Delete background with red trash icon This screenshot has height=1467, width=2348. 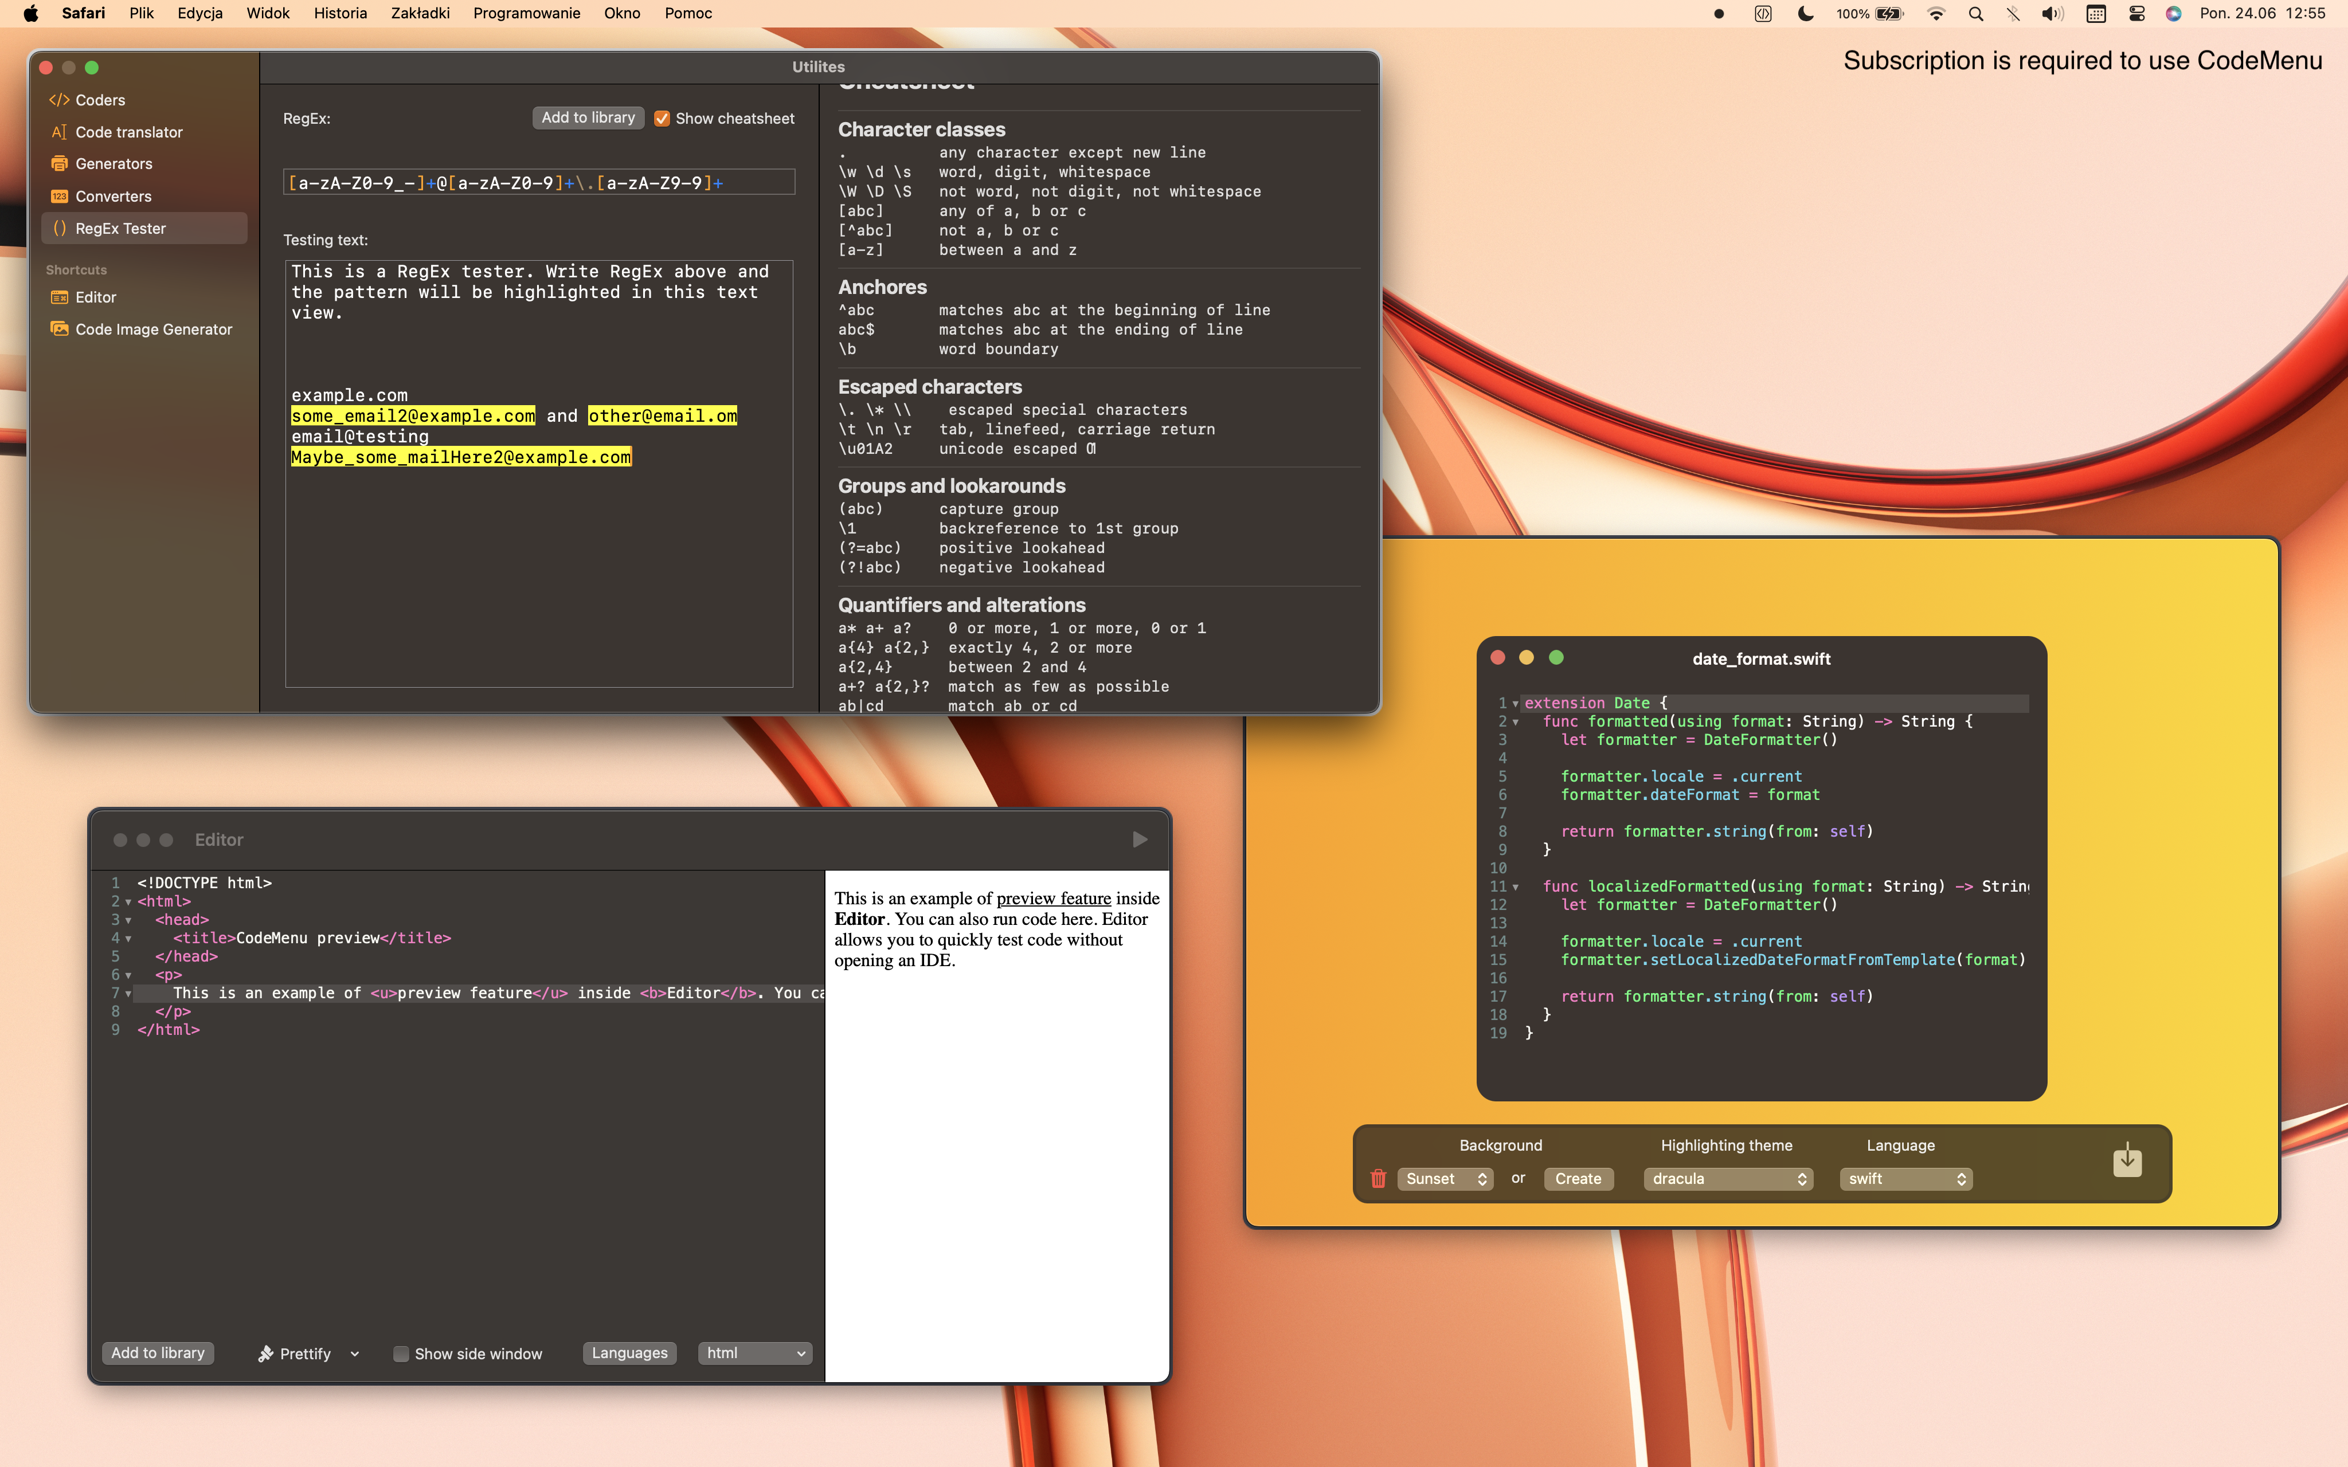click(x=1378, y=1179)
